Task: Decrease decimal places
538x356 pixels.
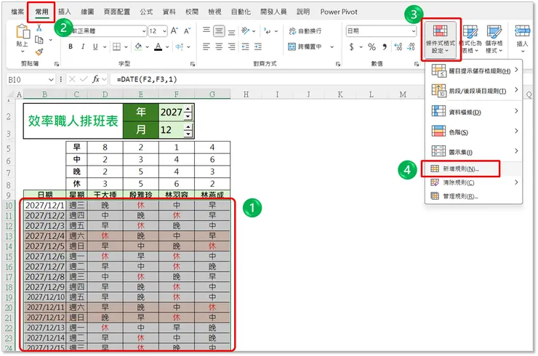Action: [411, 46]
